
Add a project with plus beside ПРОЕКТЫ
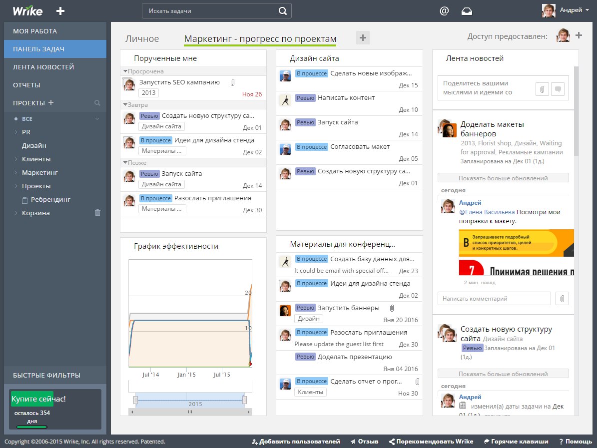51,102
